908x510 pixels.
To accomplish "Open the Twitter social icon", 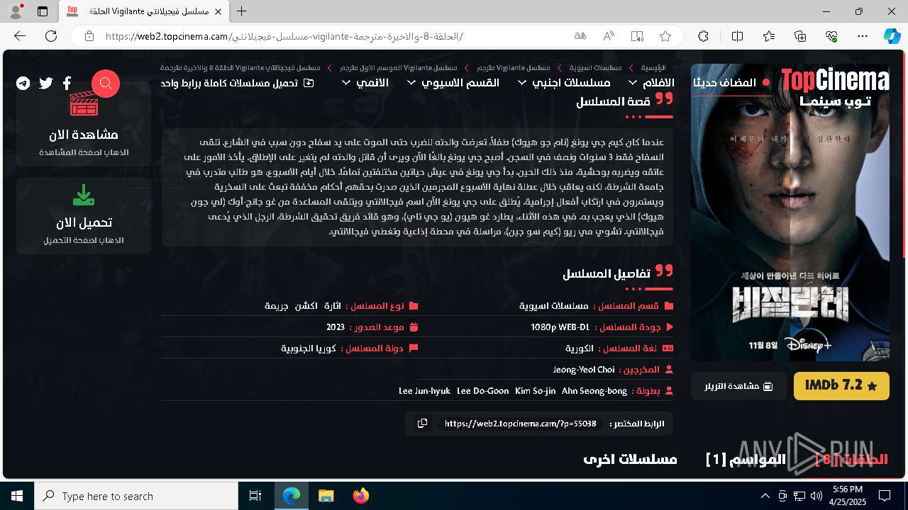I will [x=46, y=84].
